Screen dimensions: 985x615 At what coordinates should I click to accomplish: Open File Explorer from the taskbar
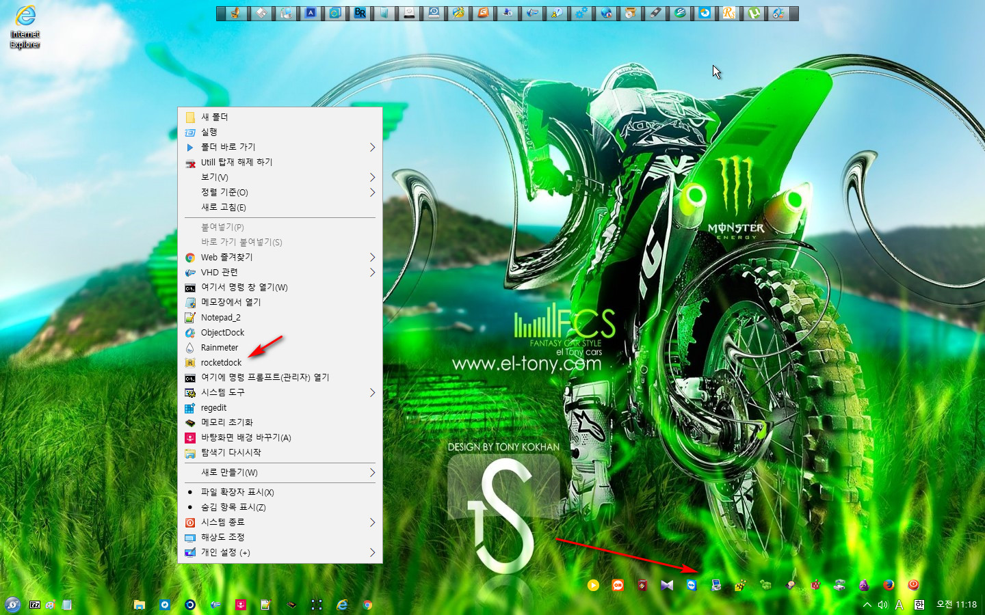click(x=140, y=605)
